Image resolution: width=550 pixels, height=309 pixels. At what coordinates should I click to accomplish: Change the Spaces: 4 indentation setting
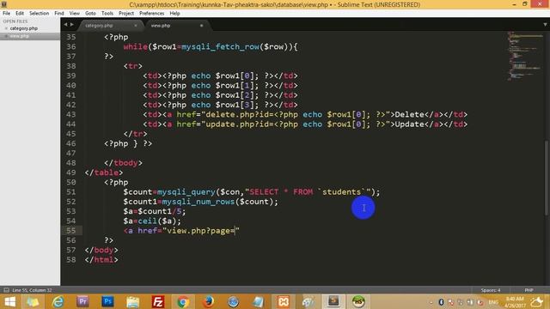pos(491,290)
